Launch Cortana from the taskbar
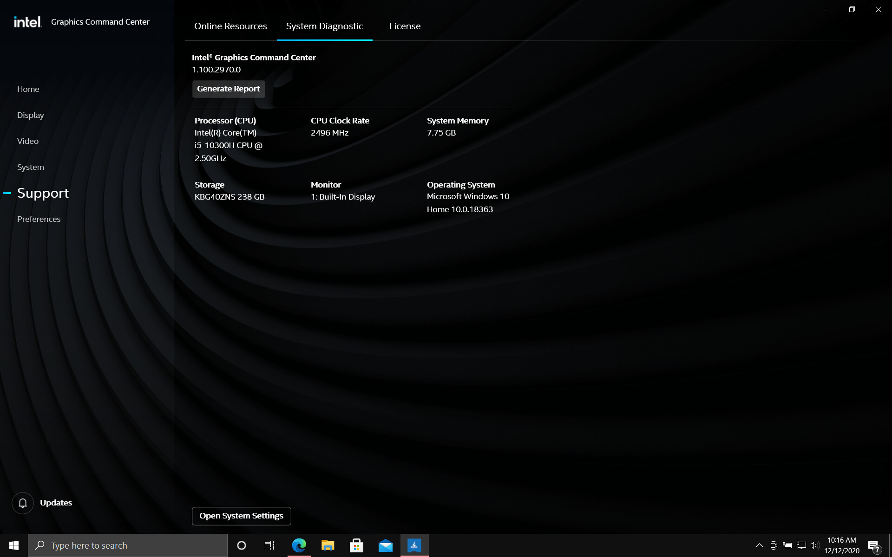Image resolution: width=892 pixels, height=557 pixels. pyautogui.click(x=242, y=545)
